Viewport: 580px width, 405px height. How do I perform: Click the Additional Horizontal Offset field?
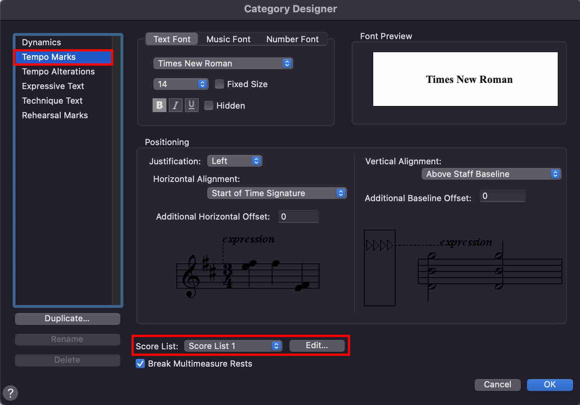pos(299,217)
